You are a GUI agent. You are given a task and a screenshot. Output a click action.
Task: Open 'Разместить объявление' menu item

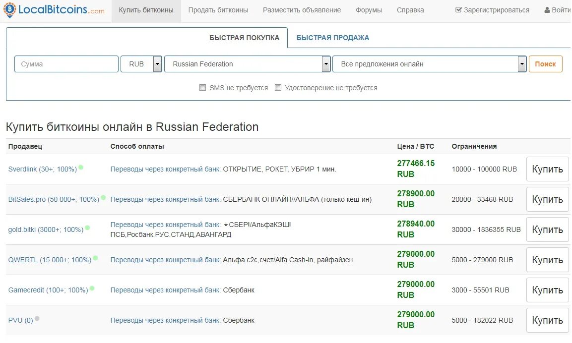click(302, 10)
